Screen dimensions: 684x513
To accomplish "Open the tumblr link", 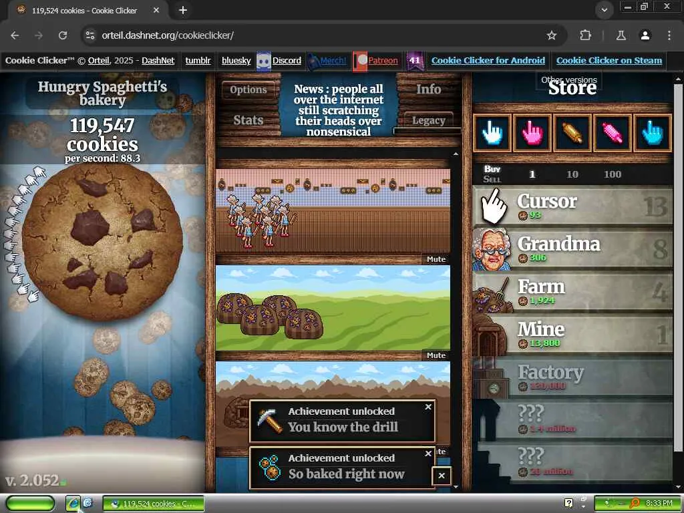I will tap(198, 60).
